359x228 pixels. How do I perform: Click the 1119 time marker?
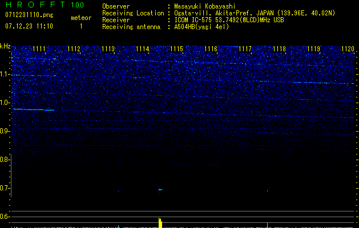[x=313, y=49]
